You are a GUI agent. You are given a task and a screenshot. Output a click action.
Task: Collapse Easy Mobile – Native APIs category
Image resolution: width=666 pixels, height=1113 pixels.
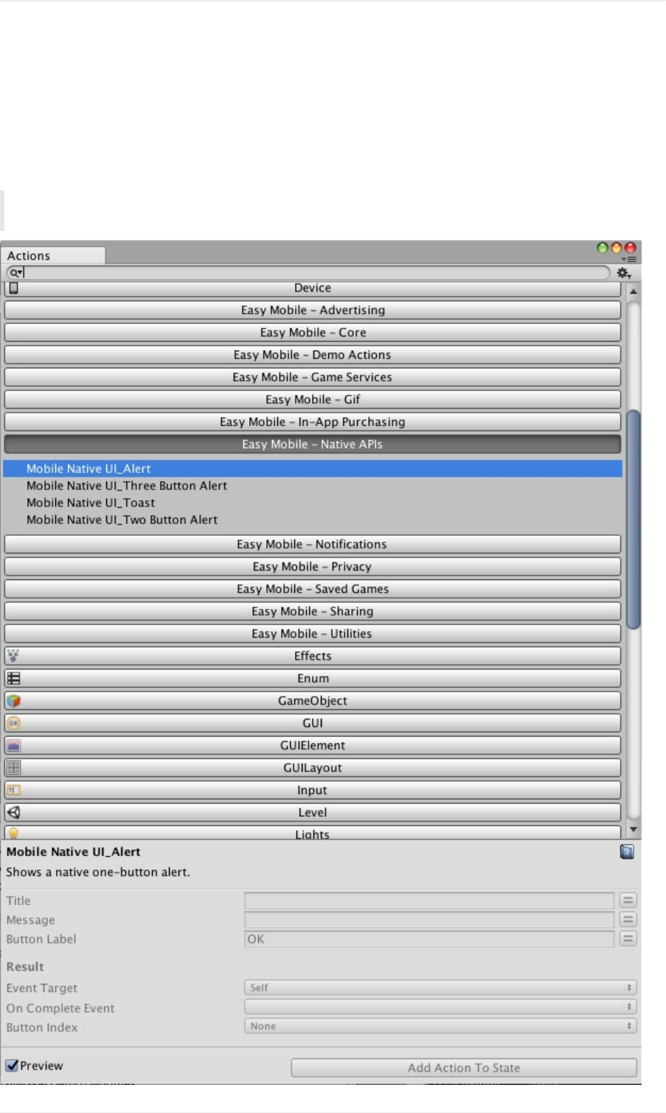(313, 444)
